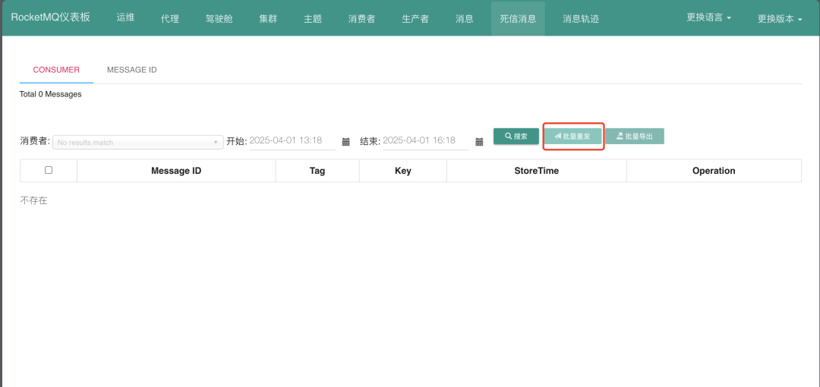
Task: Open the 运维 menu item
Action: [125, 17]
